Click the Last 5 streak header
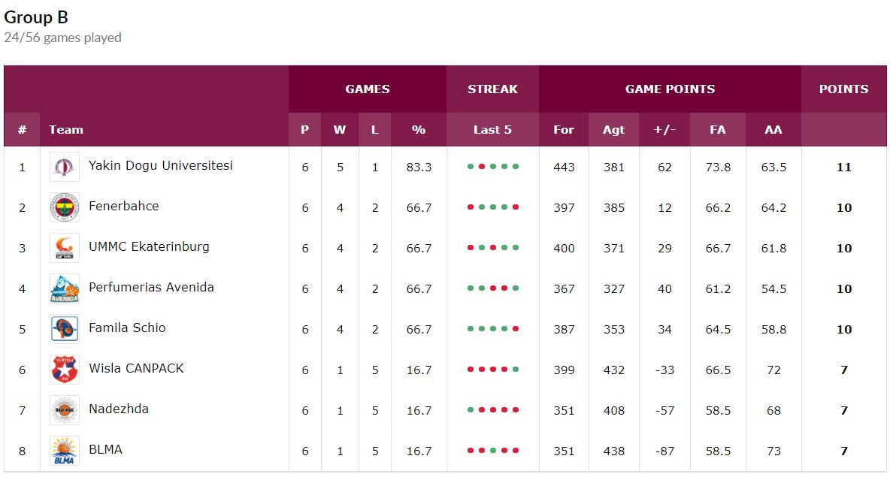The image size is (893, 477). 492,130
